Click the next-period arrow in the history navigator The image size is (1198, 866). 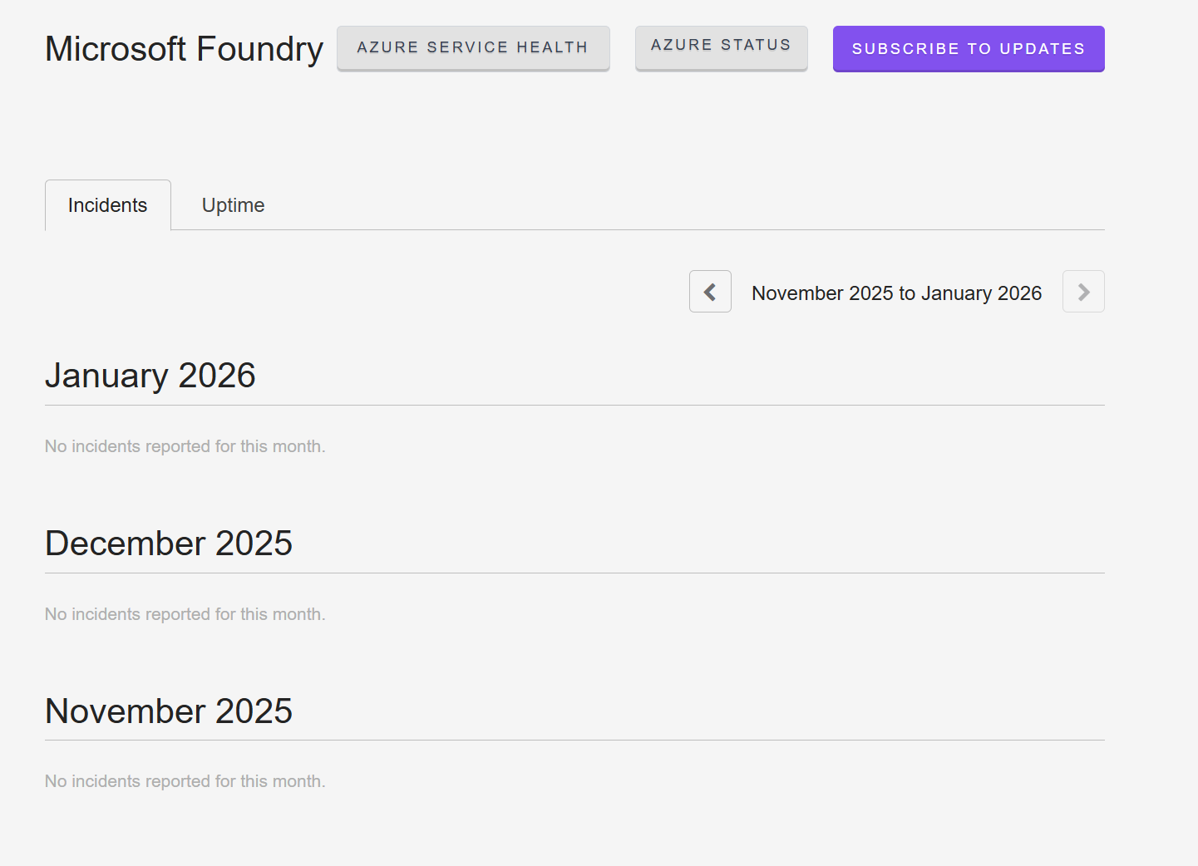pyautogui.click(x=1082, y=291)
